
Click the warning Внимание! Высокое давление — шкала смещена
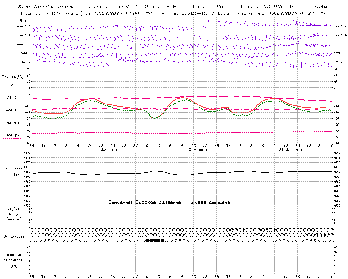pyautogui.click(x=169, y=202)
